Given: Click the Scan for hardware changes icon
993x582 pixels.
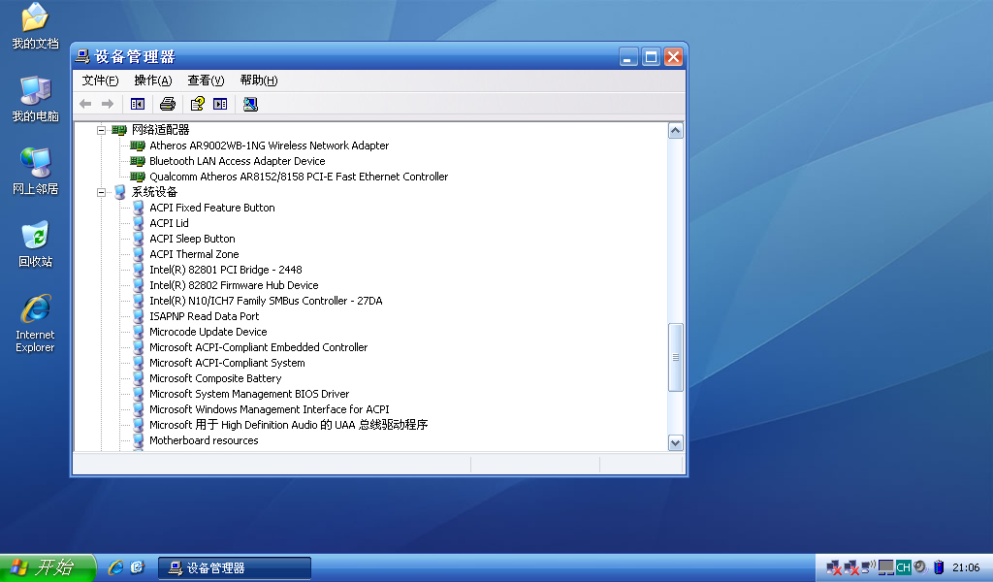Looking at the screenshot, I should 250,104.
